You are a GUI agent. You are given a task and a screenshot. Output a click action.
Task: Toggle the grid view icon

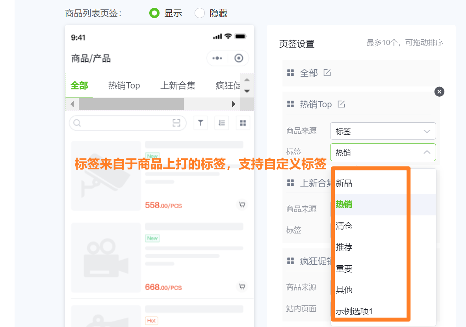[243, 123]
